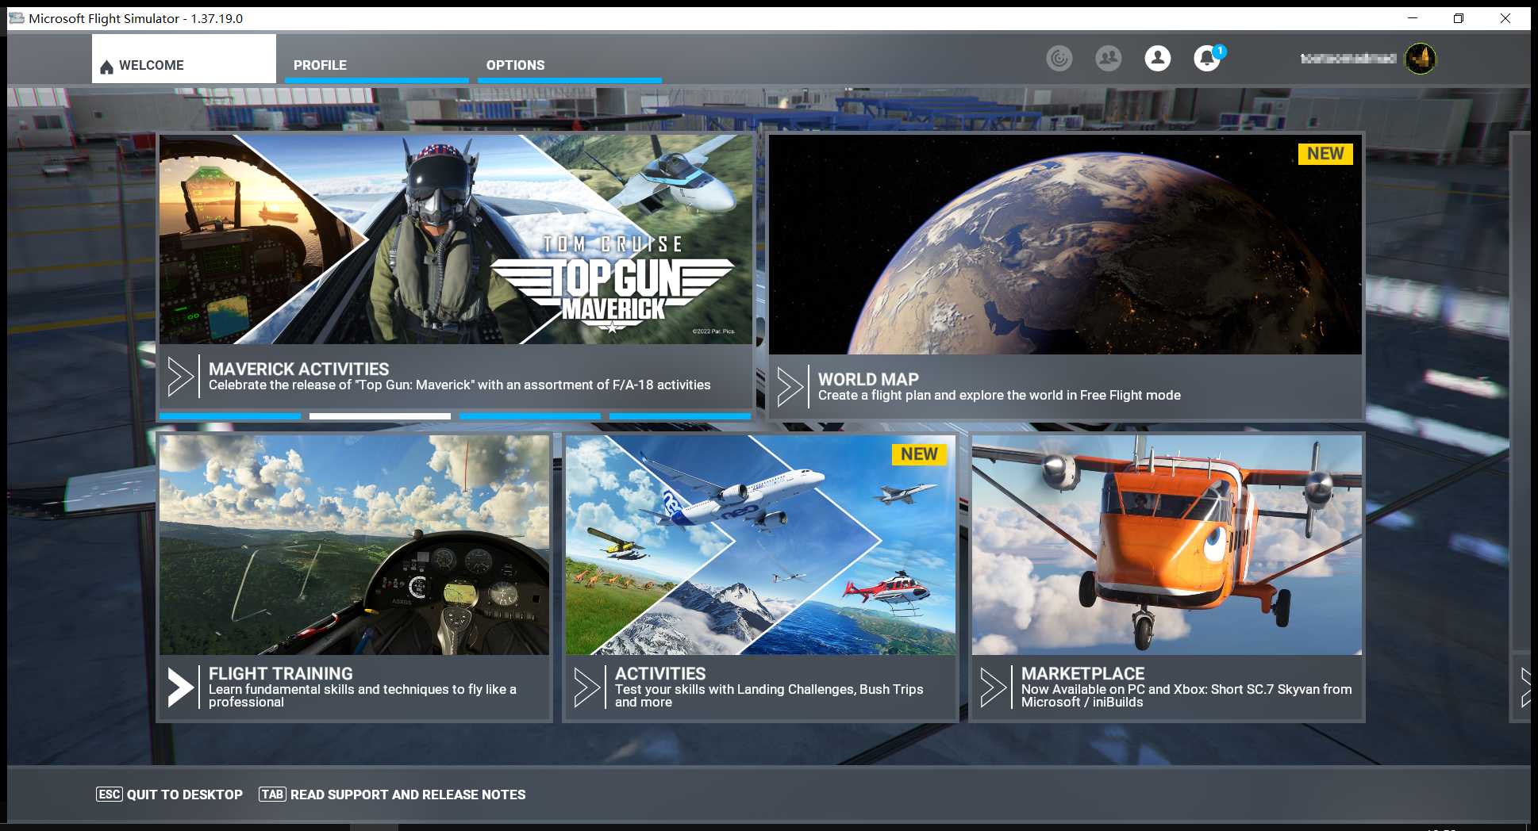Click the Marketplace arrow icon
The height and width of the screenshot is (831, 1538).
(x=993, y=687)
